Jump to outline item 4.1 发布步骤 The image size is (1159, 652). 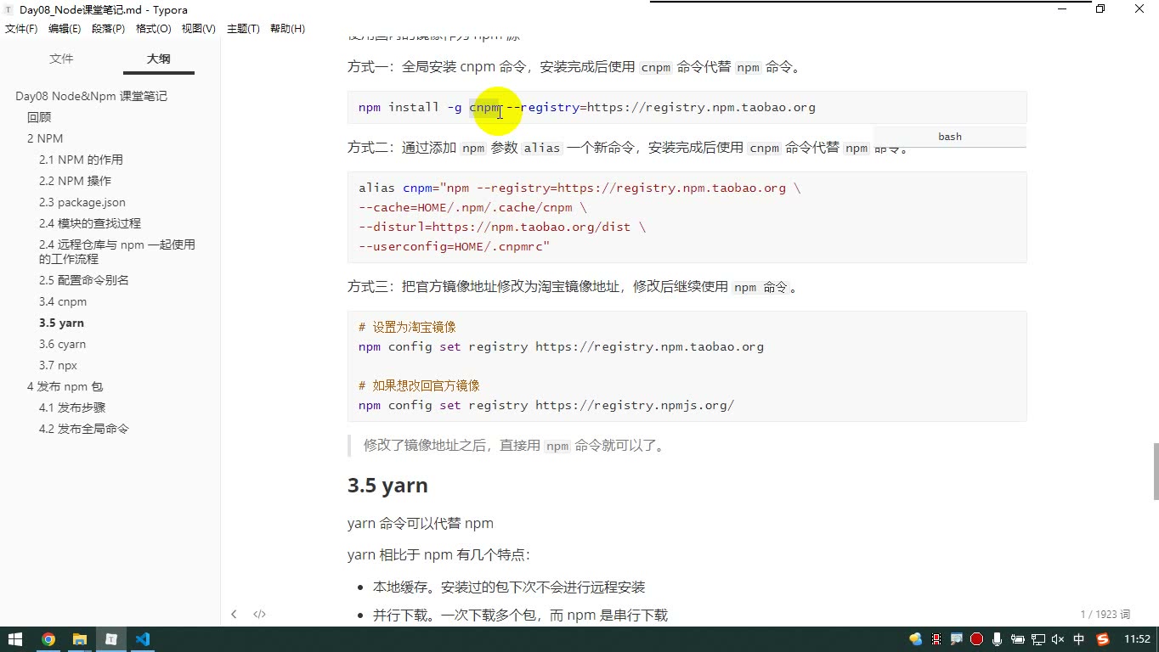coord(72,407)
